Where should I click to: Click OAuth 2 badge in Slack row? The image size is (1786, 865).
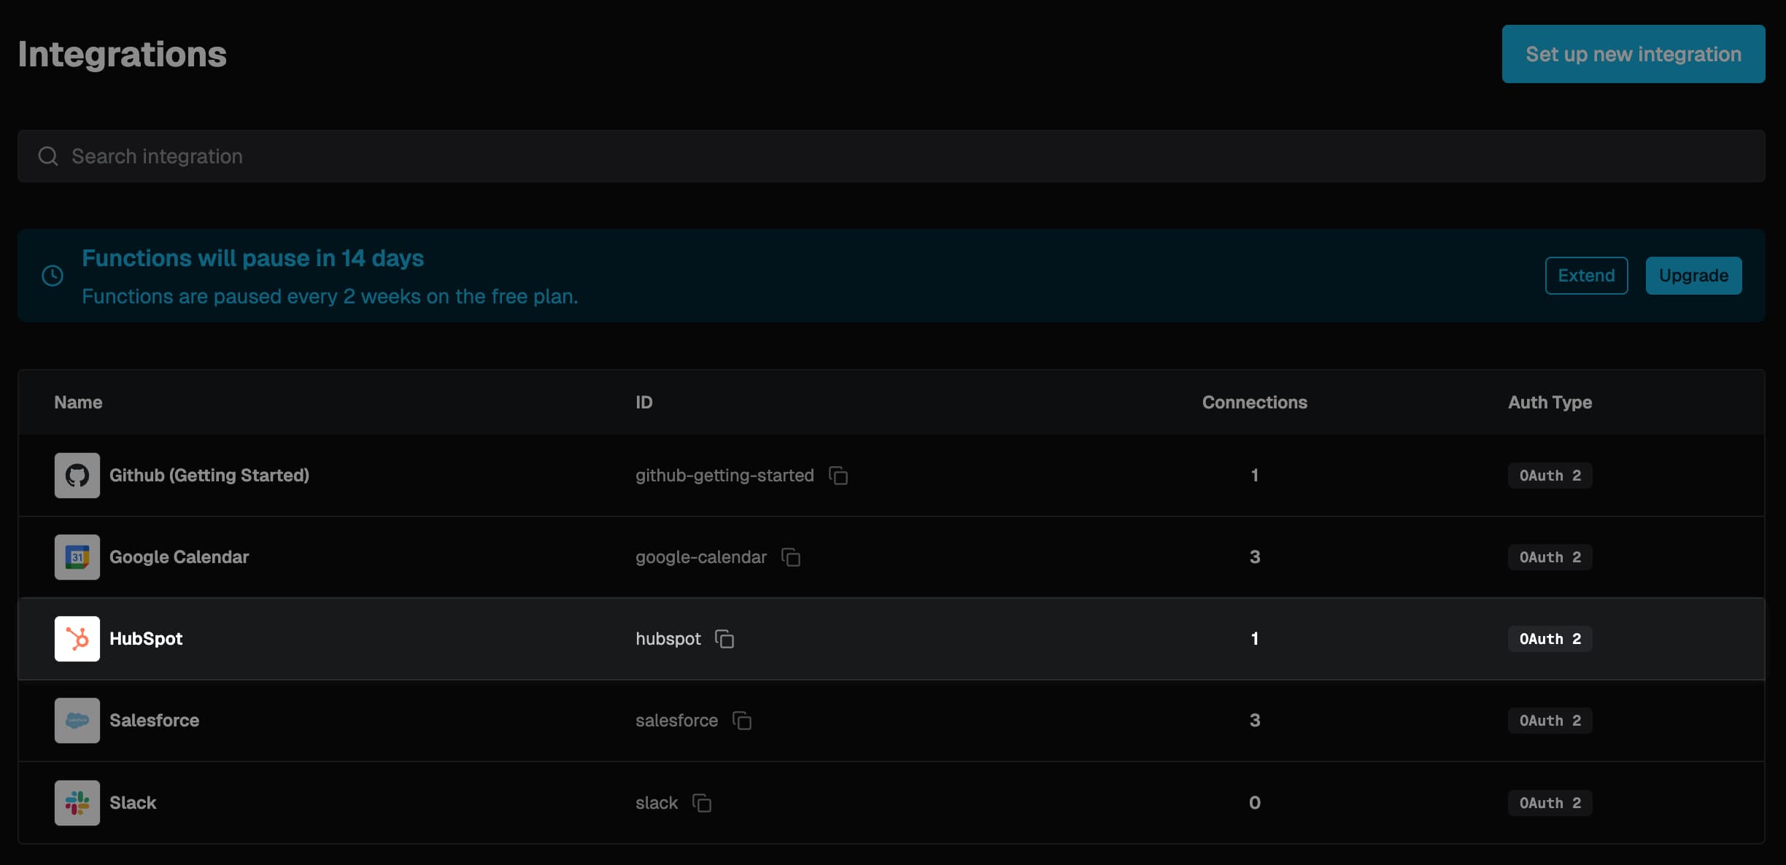[1550, 803]
